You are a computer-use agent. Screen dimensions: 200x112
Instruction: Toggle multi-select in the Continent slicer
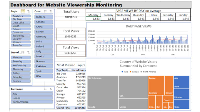[45, 89]
